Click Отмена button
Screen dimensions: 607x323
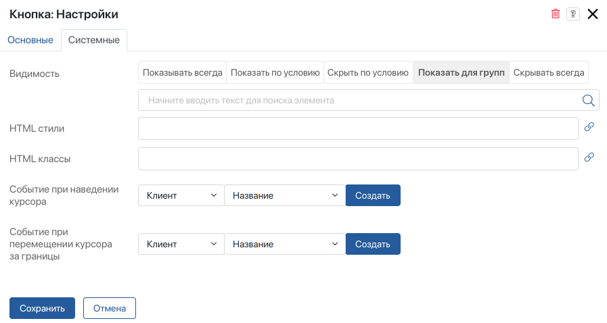110,308
